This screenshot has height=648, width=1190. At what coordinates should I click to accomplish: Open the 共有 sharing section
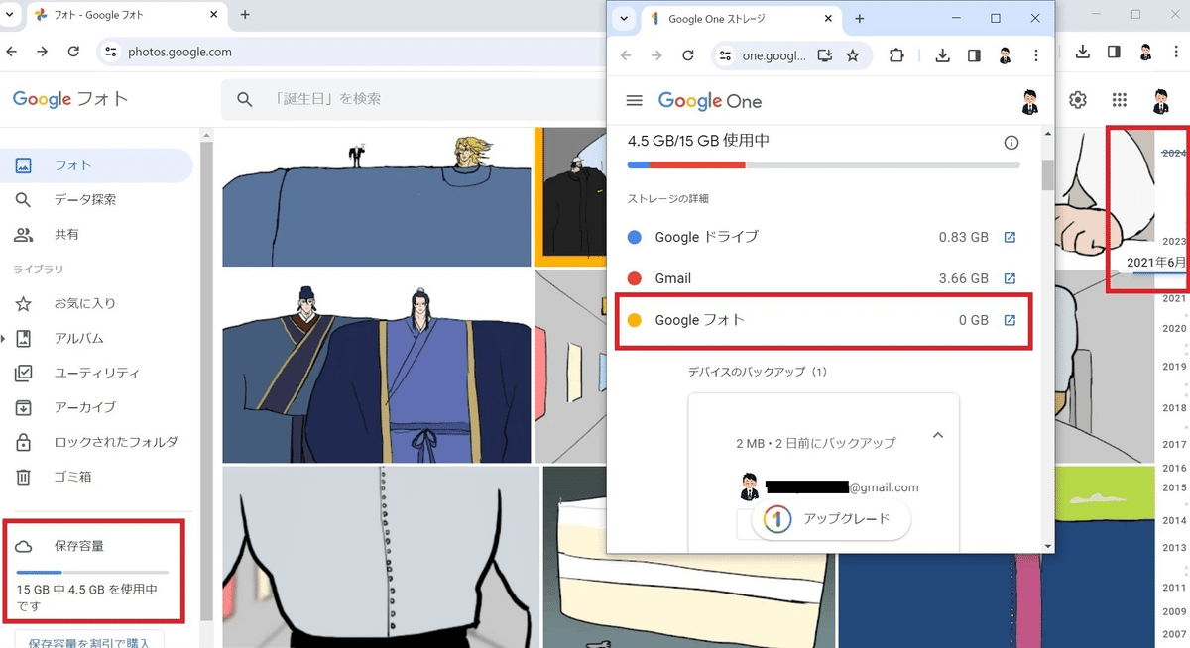[x=67, y=234]
